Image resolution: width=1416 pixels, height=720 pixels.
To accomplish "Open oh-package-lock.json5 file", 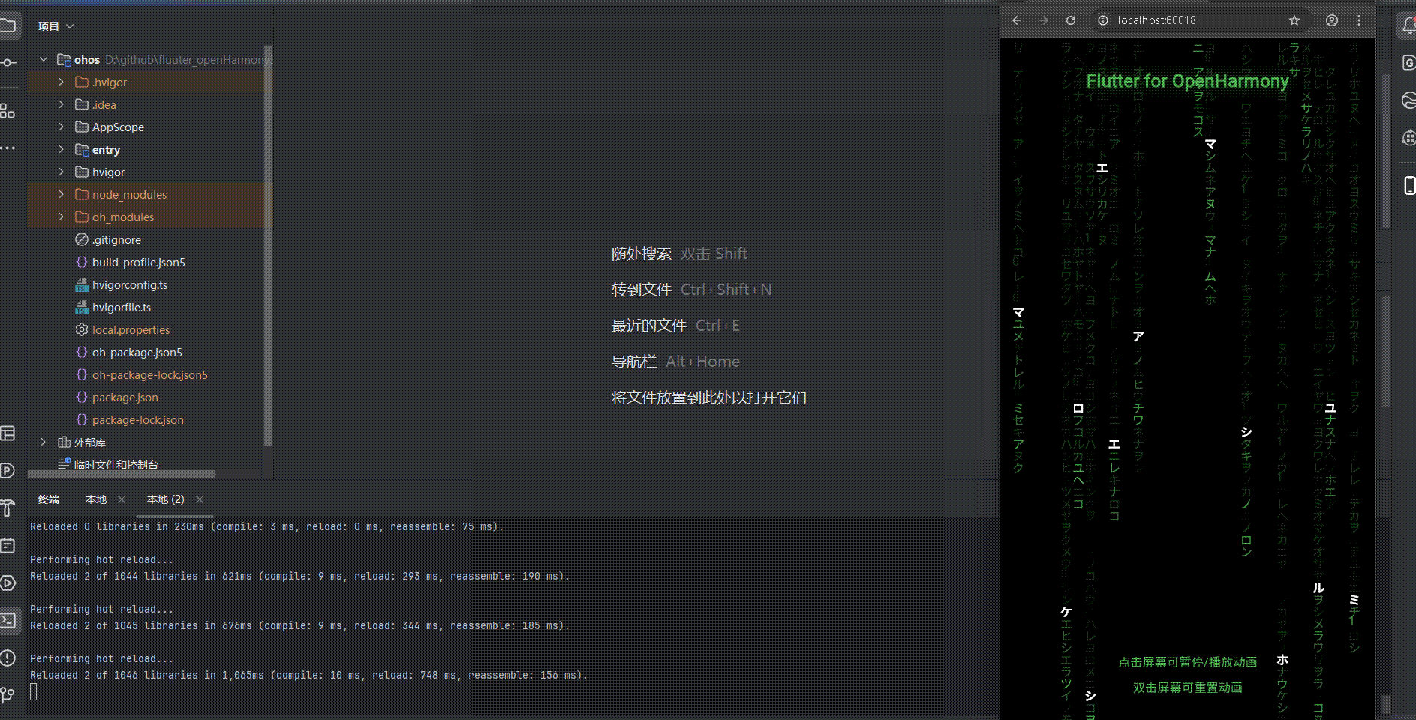I will click(x=150, y=374).
